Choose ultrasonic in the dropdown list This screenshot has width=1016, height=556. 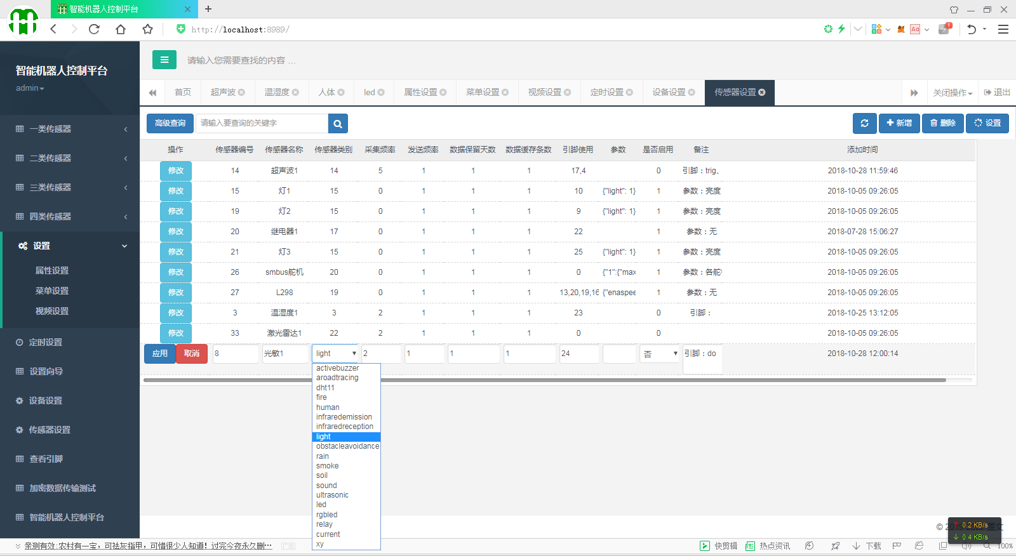tap(346, 495)
